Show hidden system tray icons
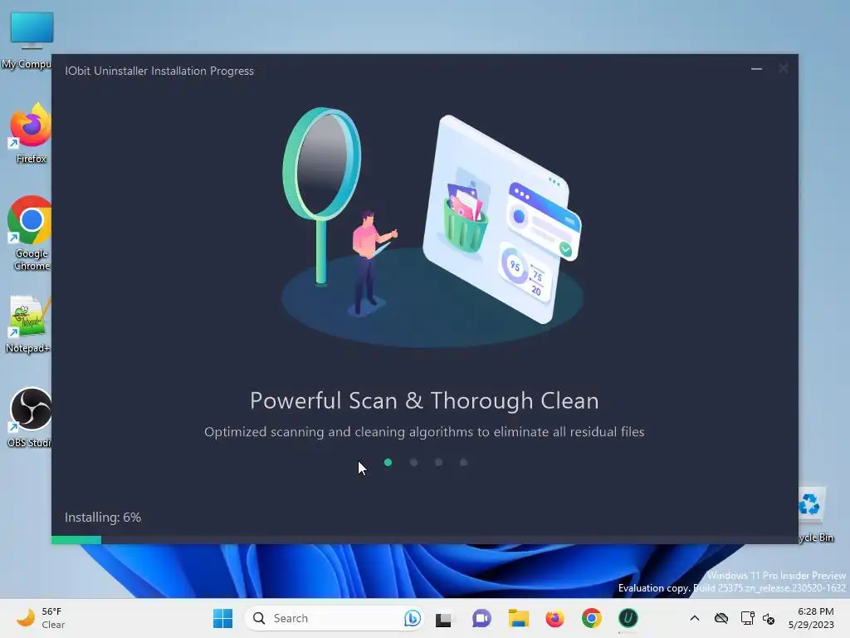This screenshot has width=850, height=638. point(695,618)
